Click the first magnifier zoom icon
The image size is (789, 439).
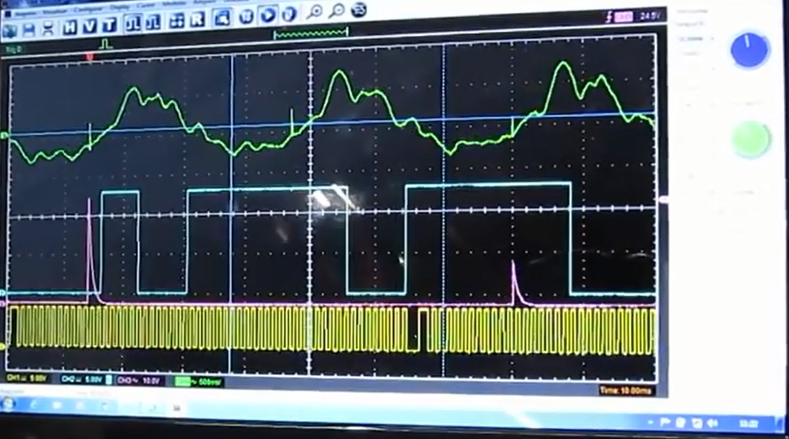315,11
